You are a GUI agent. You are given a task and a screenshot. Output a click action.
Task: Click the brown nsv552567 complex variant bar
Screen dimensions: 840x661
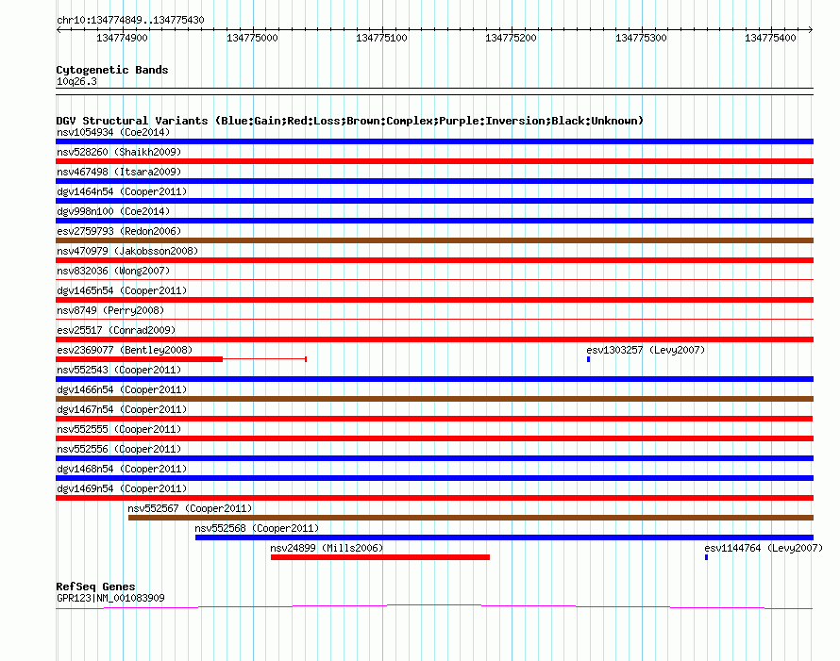click(471, 518)
